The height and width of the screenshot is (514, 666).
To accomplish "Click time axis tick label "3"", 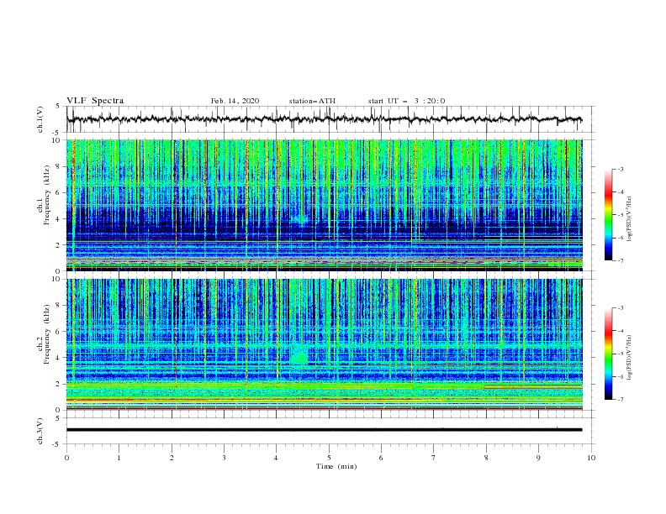I will pos(224,458).
